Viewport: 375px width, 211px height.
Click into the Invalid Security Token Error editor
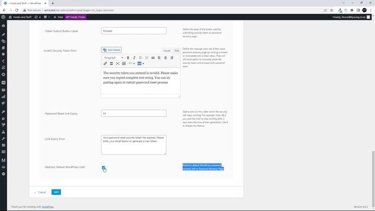[x=141, y=81]
